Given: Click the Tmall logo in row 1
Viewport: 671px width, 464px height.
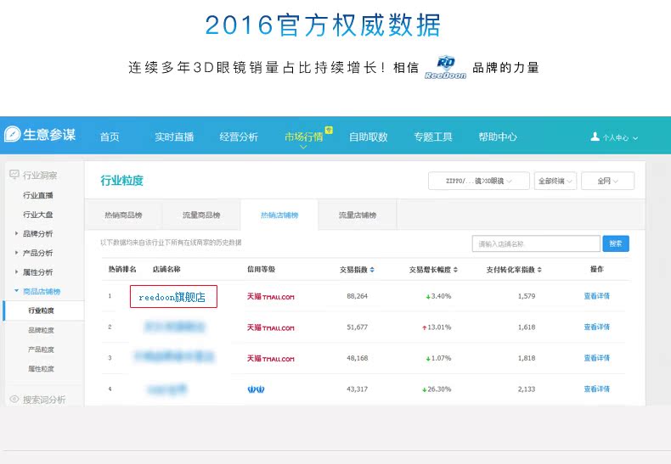Looking at the screenshot, I should (x=270, y=296).
